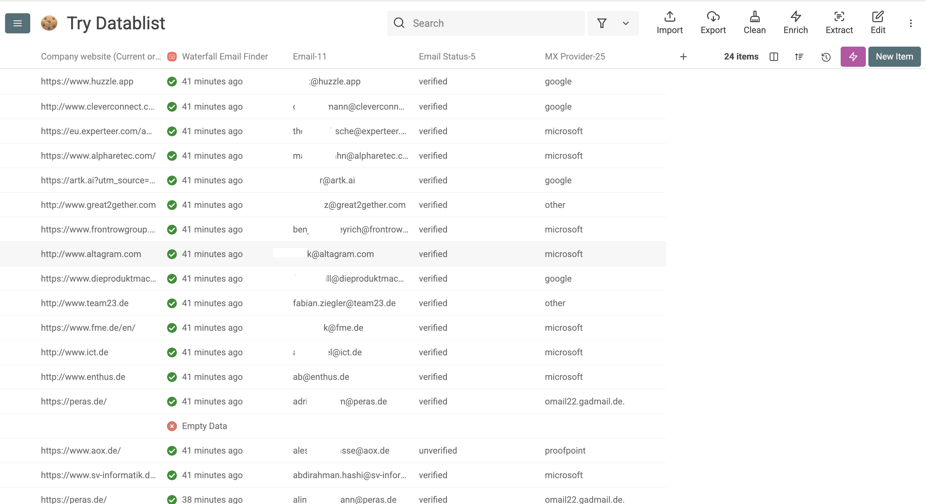Screen dimensions: 926x504
Task: Toggle the filter panel
Action: [602, 23]
